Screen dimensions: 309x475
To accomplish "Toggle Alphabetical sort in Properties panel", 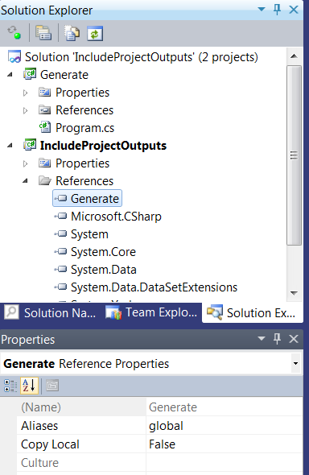I will click(29, 386).
